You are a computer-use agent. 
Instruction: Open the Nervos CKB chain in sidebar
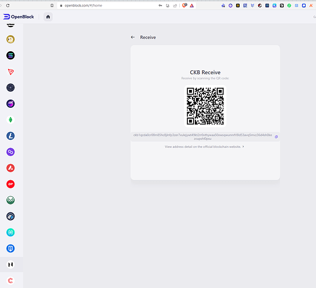coord(10,264)
